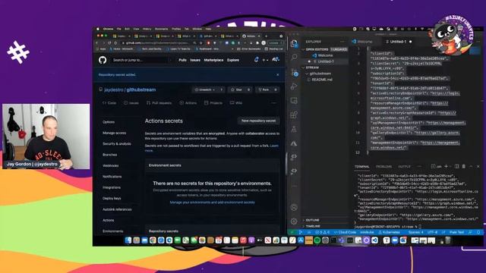Open GitHub create-new plus dropdown

point(265,60)
